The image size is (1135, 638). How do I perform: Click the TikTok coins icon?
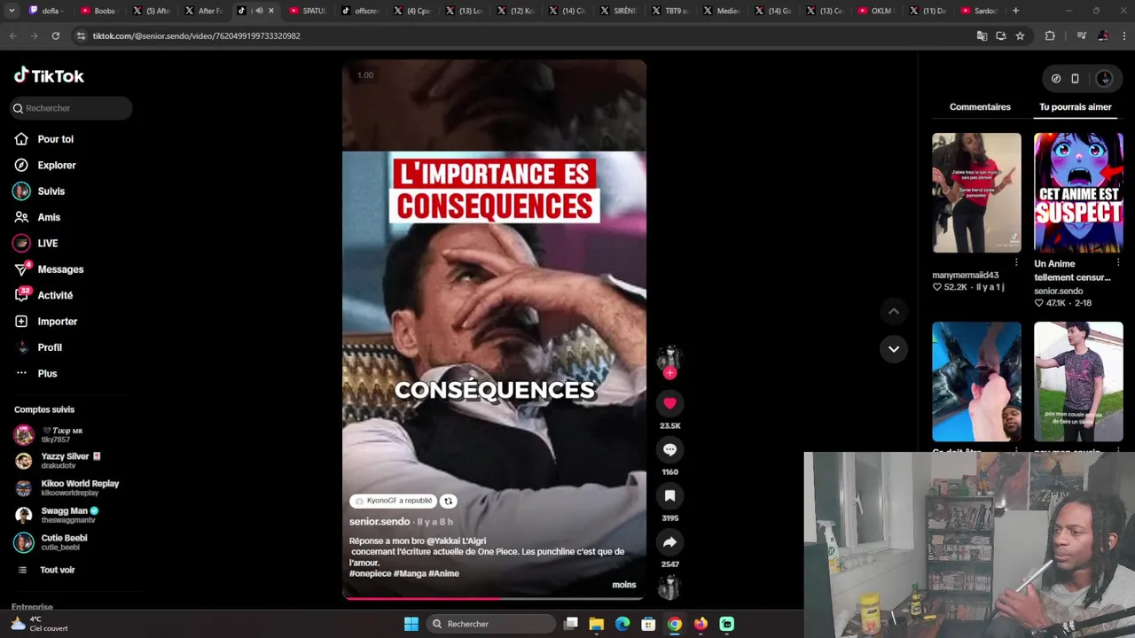coord(1056,79)
